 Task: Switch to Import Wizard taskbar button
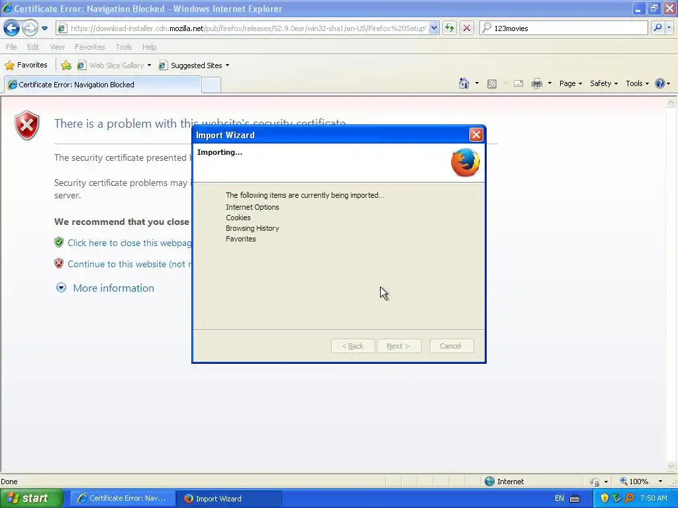pos(229,499)
